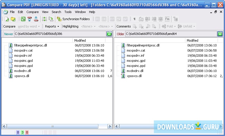Click the green 3 status counter

(x=22, y=132)
